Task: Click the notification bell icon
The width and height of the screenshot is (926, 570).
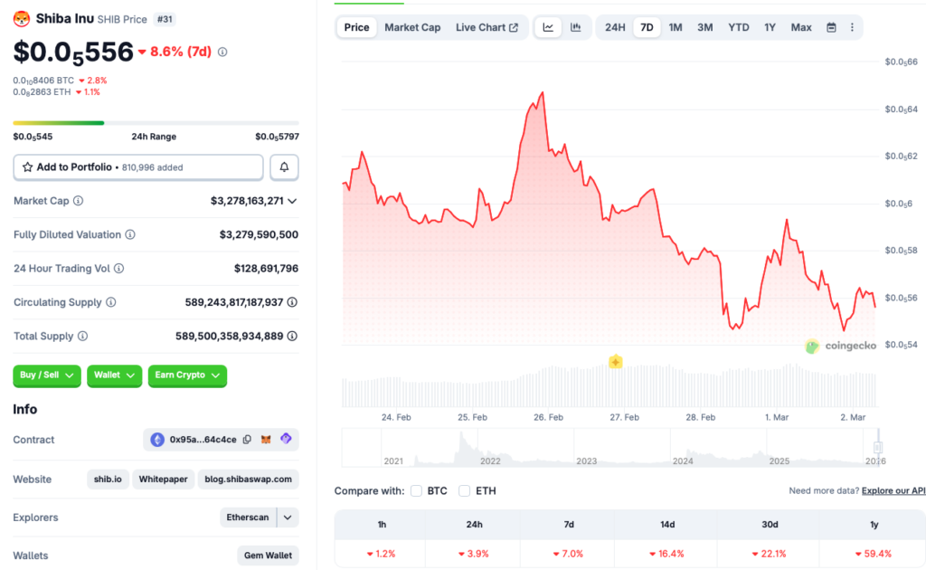Action: click(283, 166)
